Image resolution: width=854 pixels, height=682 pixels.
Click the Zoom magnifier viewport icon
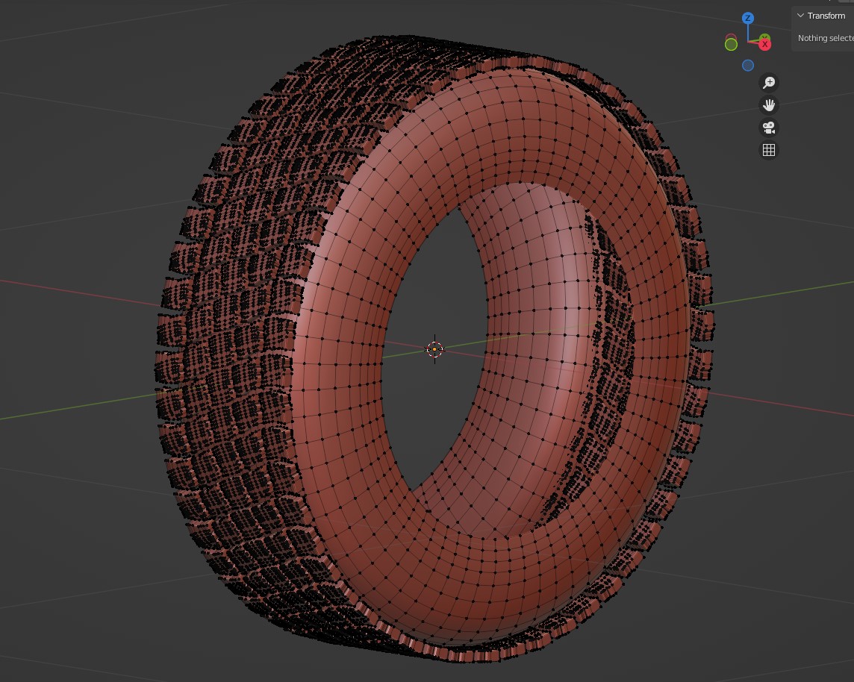[768, 83]
